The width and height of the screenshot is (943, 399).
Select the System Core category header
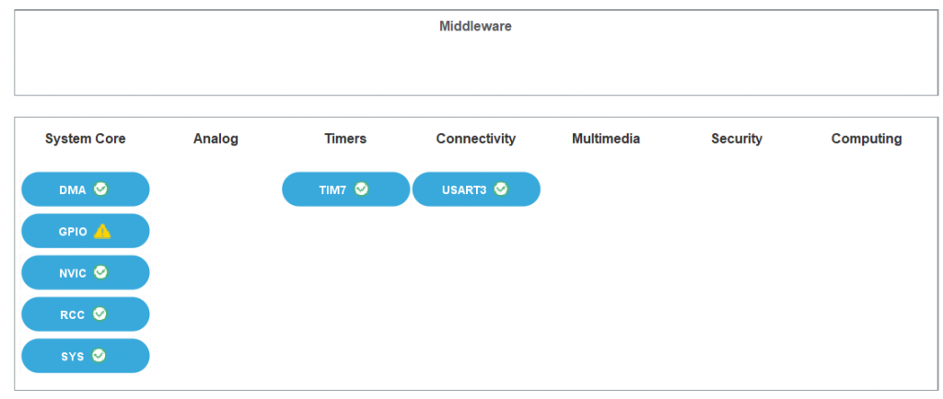(86, 139)
